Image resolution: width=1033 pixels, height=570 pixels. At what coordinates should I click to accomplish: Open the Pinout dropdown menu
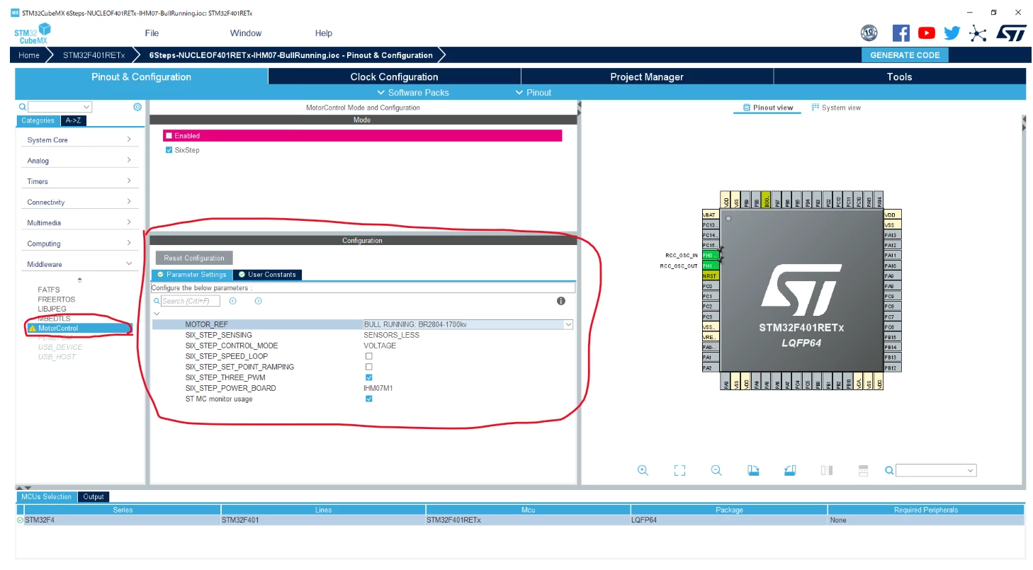tap(534, 93)
